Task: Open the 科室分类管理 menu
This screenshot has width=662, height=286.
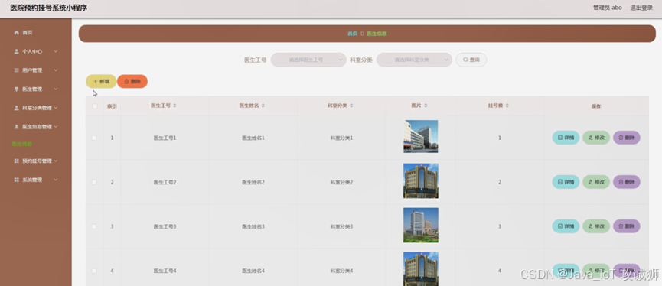Action: pyautogui.click(x=35, y=108)
